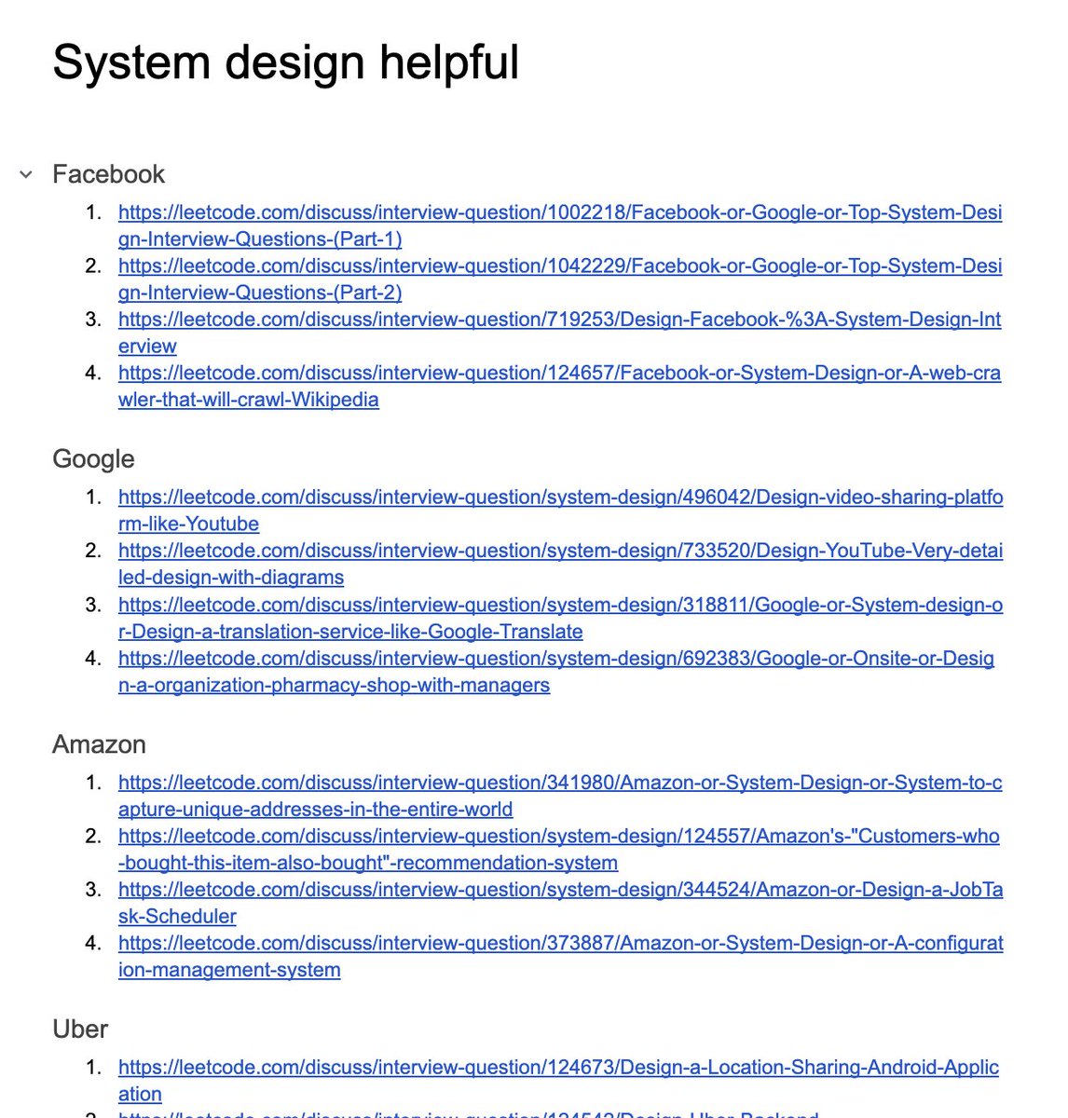
Task: Click the System design helpful title
Action: point(285,62)
